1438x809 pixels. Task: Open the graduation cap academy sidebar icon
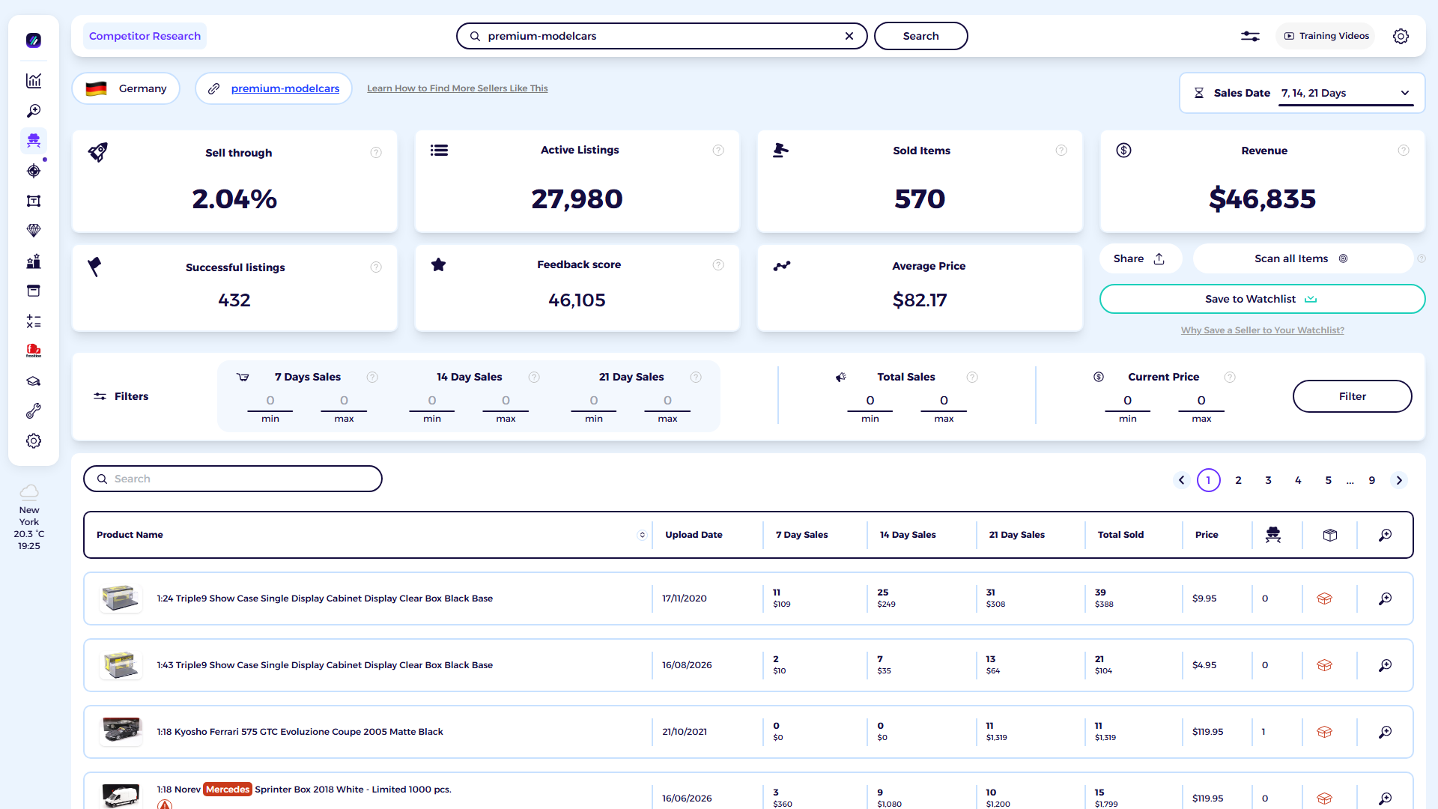pyautogui.click(x=34, y=381)
